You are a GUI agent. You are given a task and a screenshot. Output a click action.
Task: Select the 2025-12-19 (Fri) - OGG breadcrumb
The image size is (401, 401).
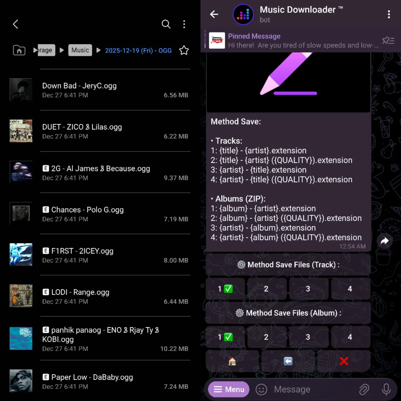[138, 50]
